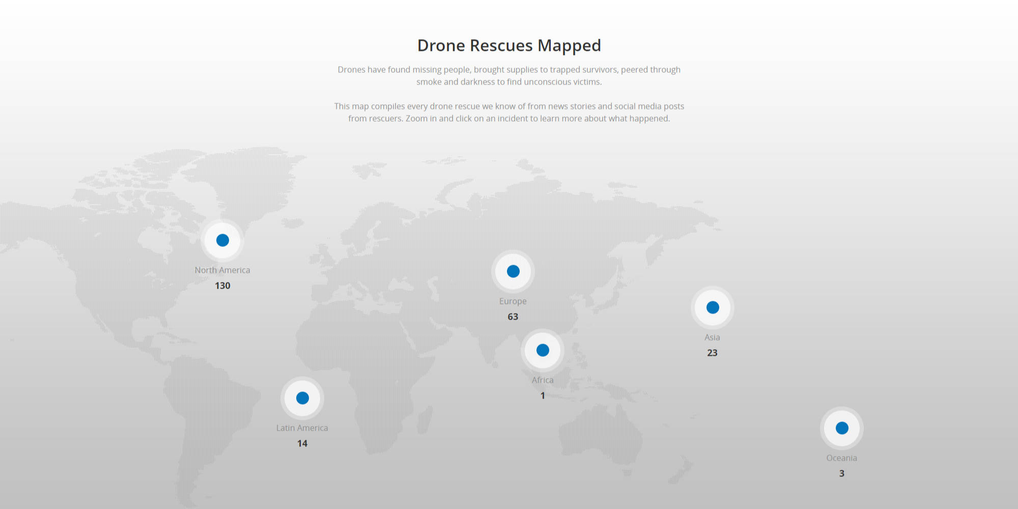
Task: Click the North America text label
Action: pos(222,270)
